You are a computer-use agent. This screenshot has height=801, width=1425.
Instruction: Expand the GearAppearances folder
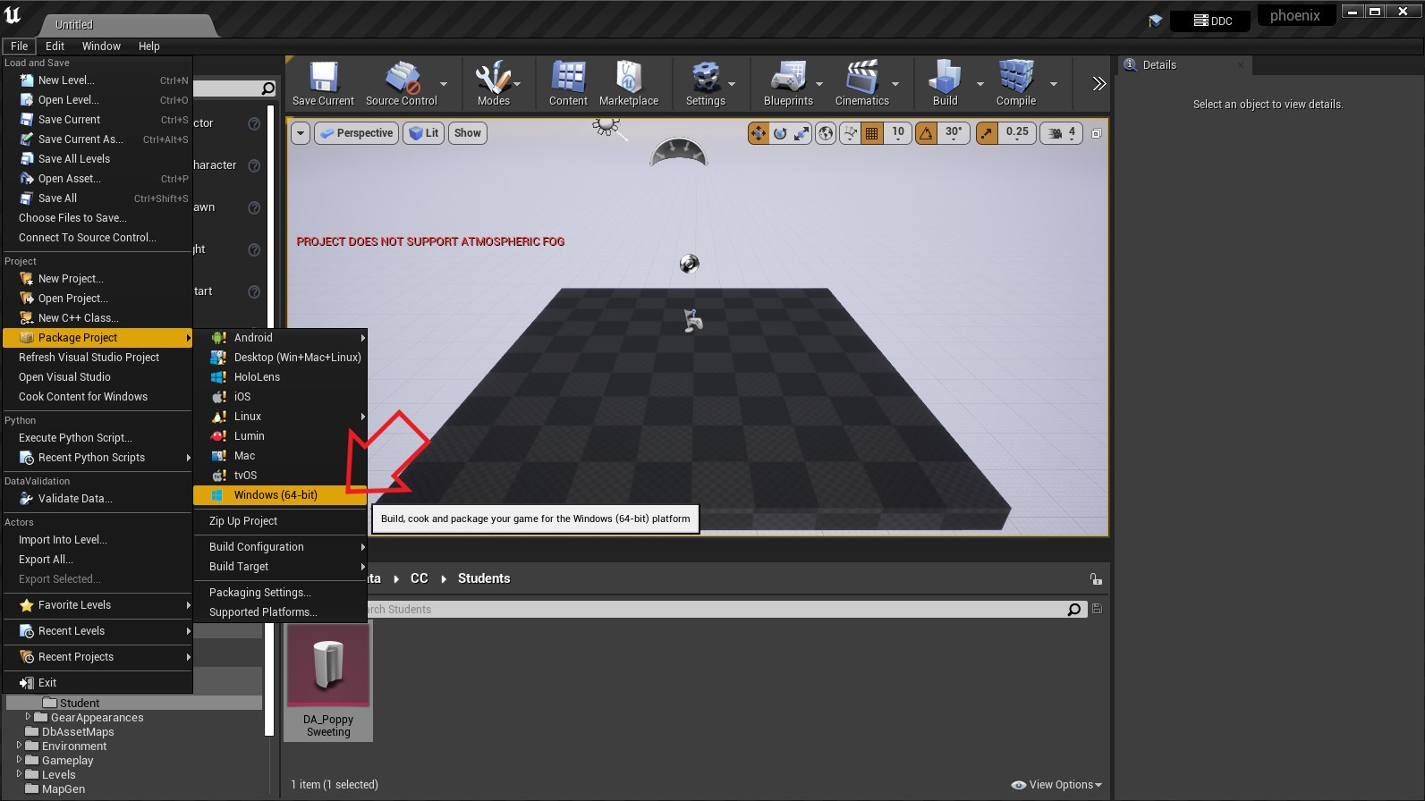[x=28, y=717]
